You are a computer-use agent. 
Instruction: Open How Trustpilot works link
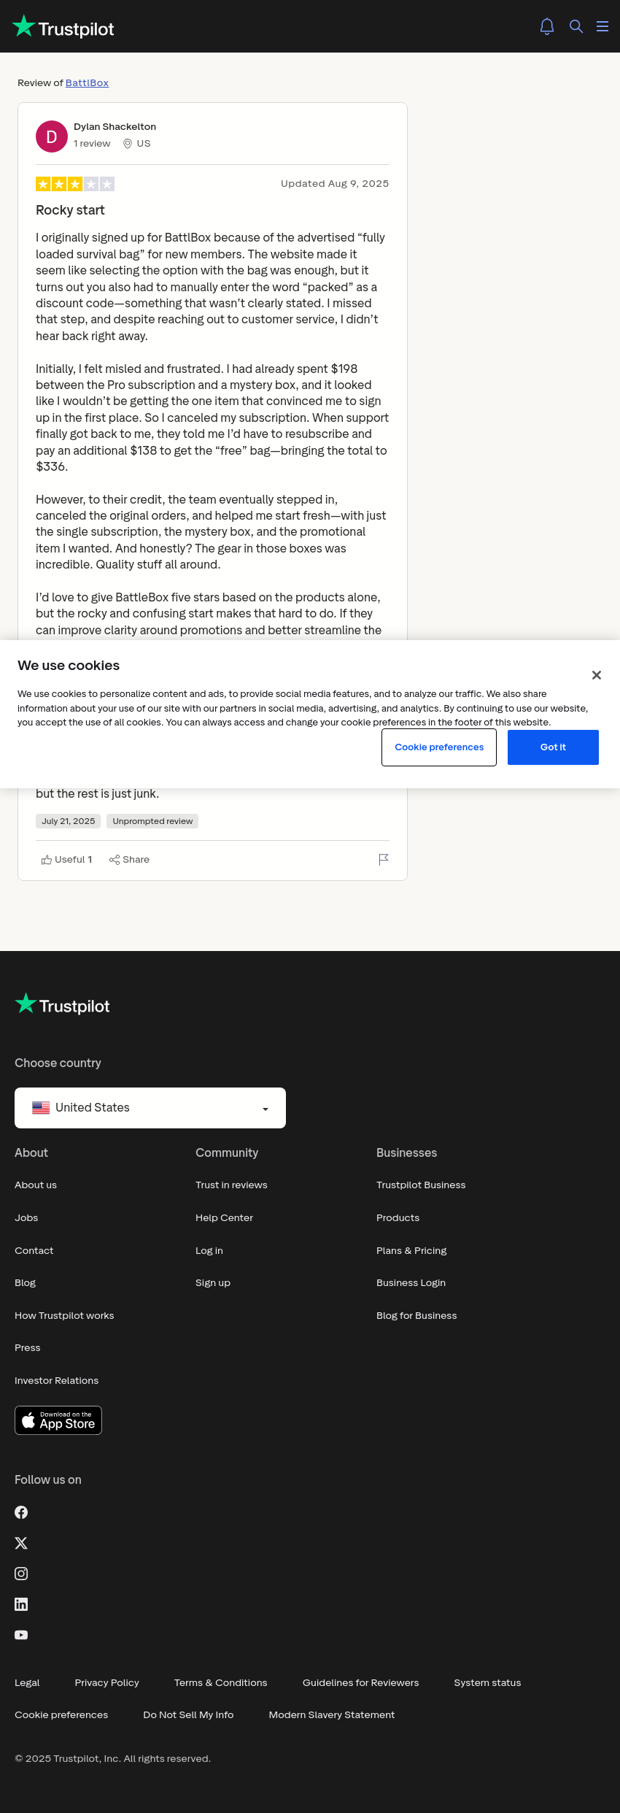click(x=64, y=1316)
